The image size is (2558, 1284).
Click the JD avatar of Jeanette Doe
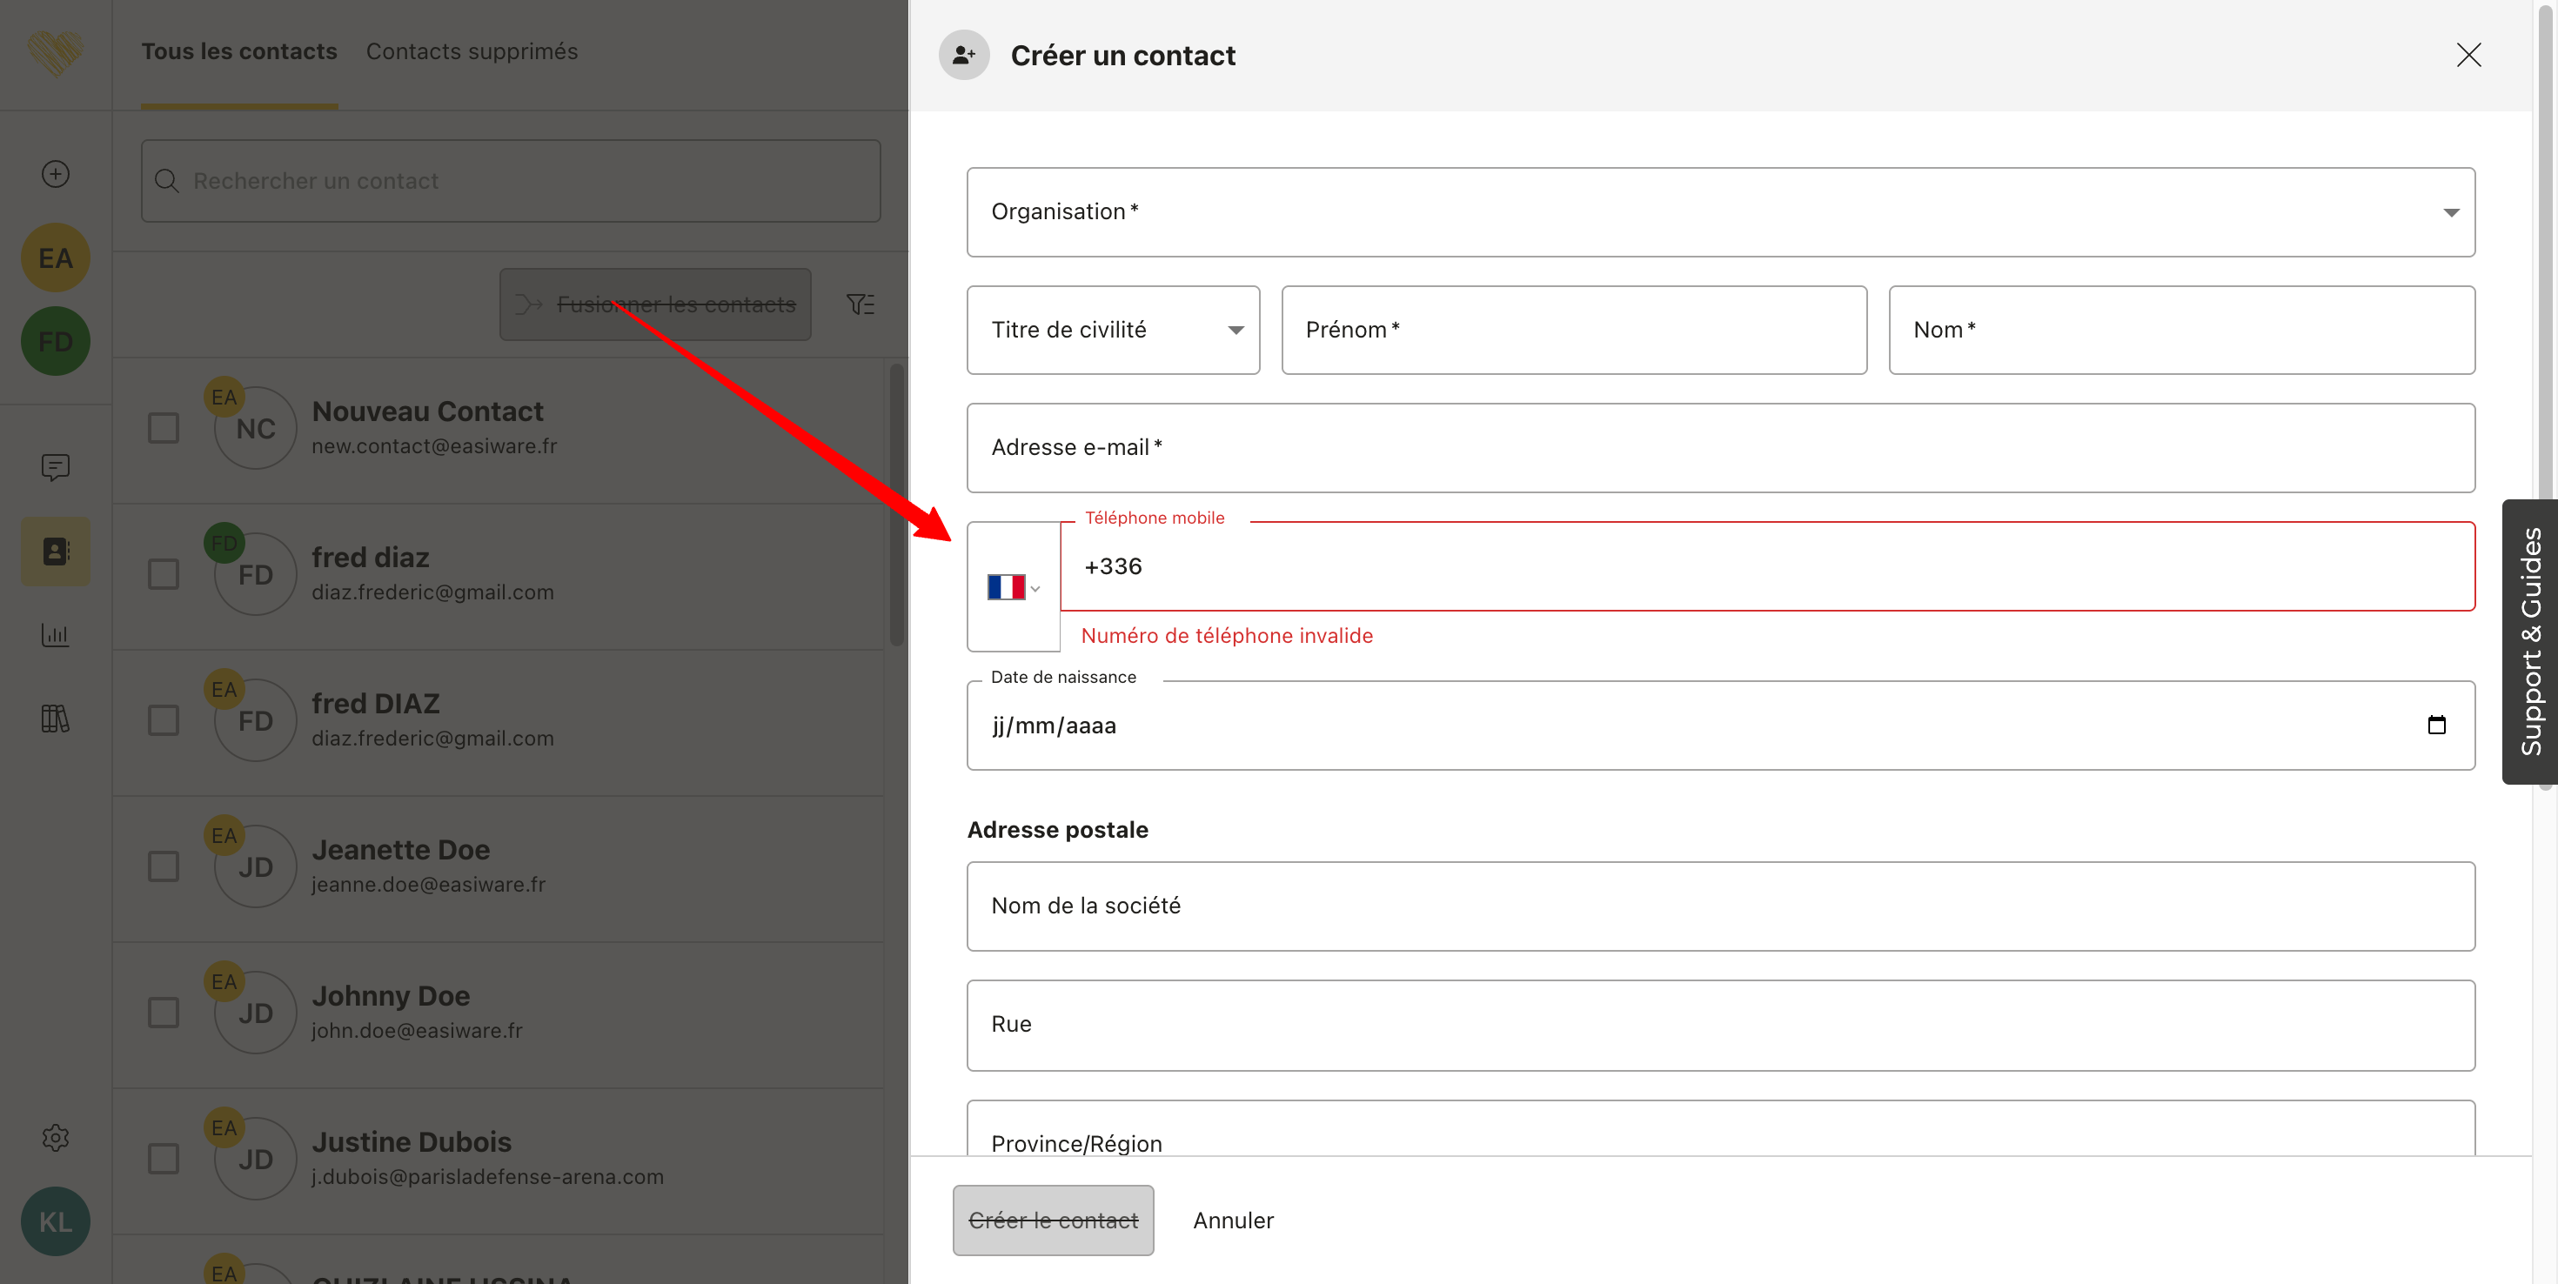pos(255,867)
